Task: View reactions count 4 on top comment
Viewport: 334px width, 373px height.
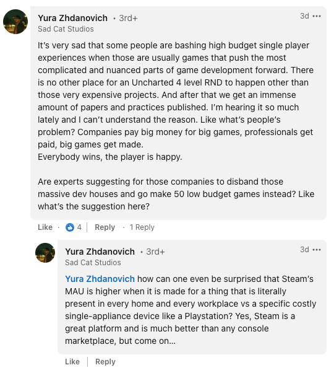Action: [x=79, y=227]
